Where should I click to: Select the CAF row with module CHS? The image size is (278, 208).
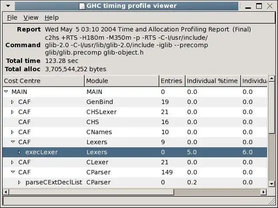point(135,122)
